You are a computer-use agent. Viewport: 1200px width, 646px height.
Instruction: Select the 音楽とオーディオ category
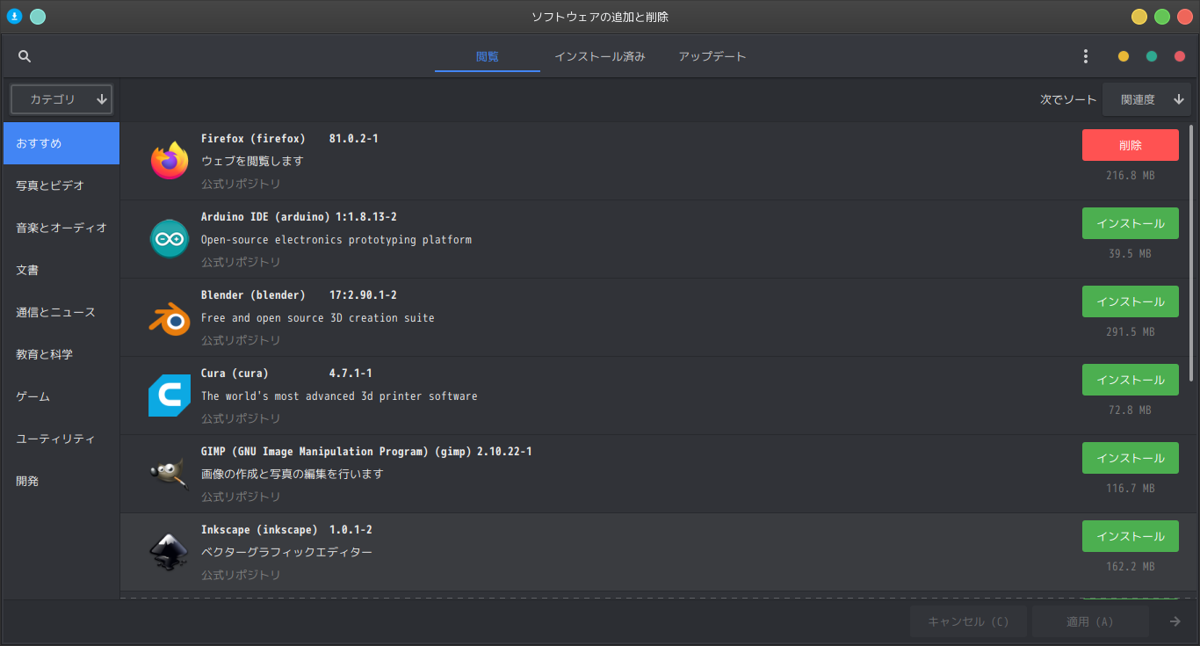61,228
